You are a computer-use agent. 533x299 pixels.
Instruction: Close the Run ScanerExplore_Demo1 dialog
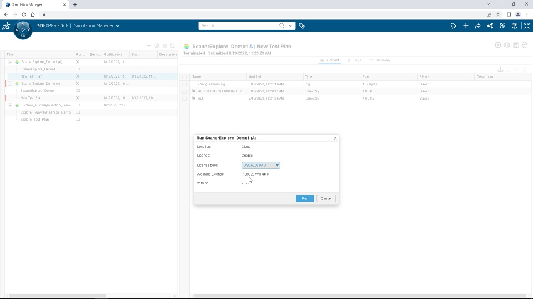tap(335, 138)
